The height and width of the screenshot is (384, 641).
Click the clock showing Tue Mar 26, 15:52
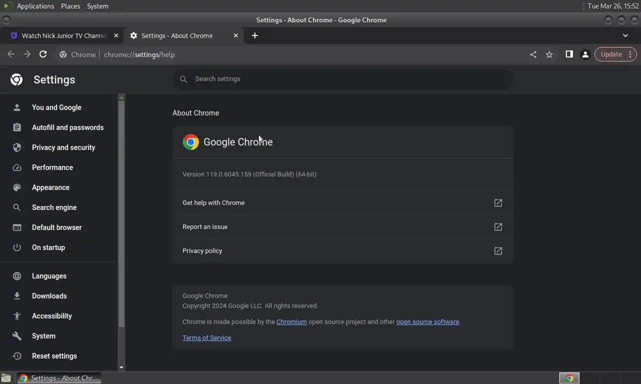(x=613, y=6)
